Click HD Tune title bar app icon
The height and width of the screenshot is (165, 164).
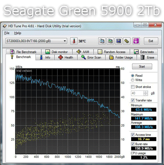(5, 26)
